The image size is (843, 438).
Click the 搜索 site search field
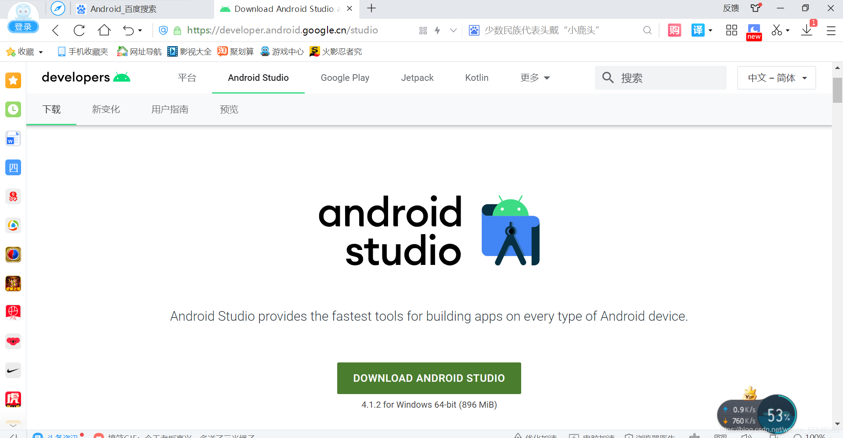point(660,78)
